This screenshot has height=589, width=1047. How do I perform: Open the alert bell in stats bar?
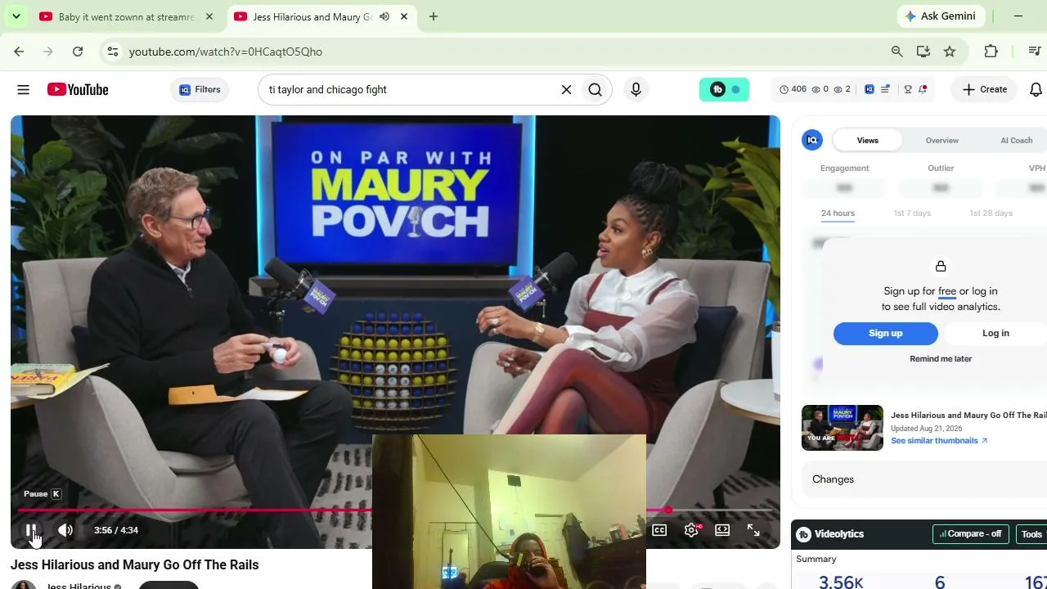coord(923,89)
